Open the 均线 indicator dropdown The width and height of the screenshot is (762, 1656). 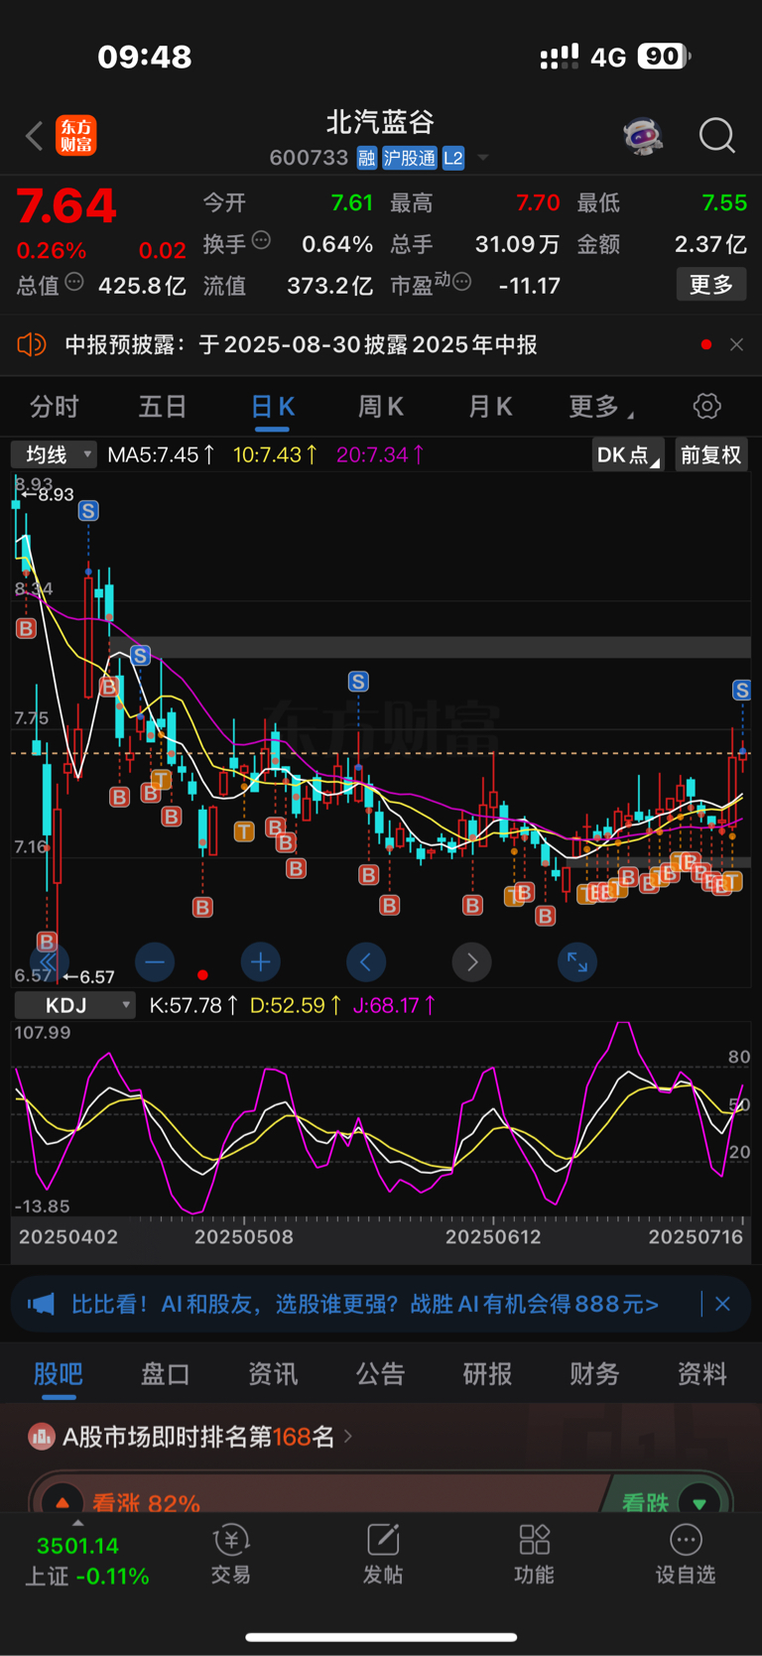click(x=54, y=454)
